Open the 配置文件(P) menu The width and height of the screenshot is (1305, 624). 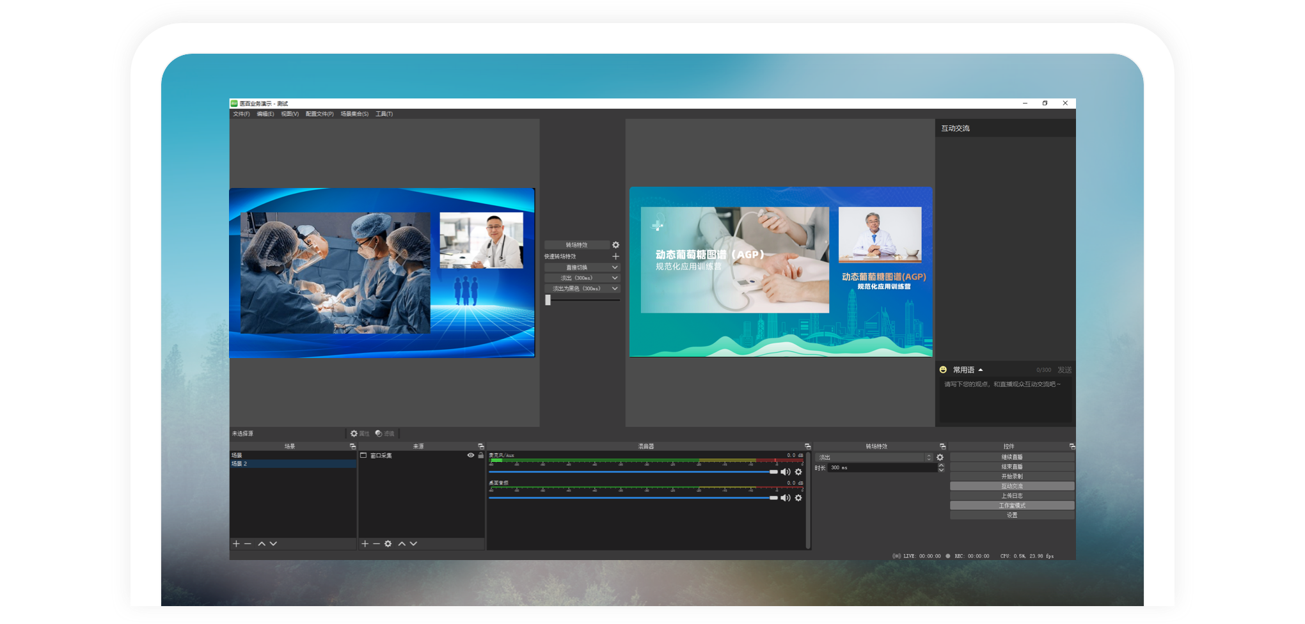(319, 114)
